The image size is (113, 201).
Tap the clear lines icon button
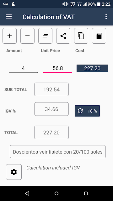45,36
